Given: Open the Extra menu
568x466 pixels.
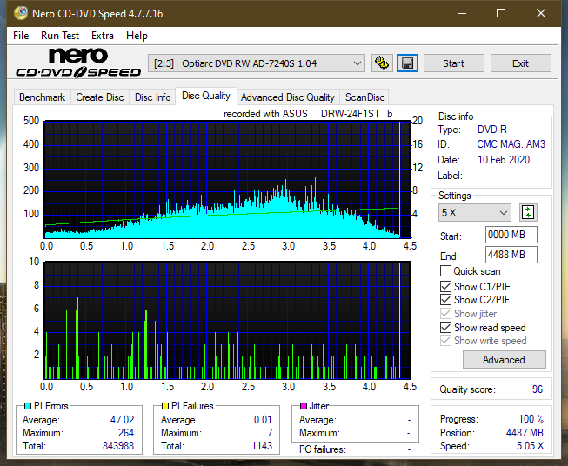Looking at the screenshot, I should 103,36.
